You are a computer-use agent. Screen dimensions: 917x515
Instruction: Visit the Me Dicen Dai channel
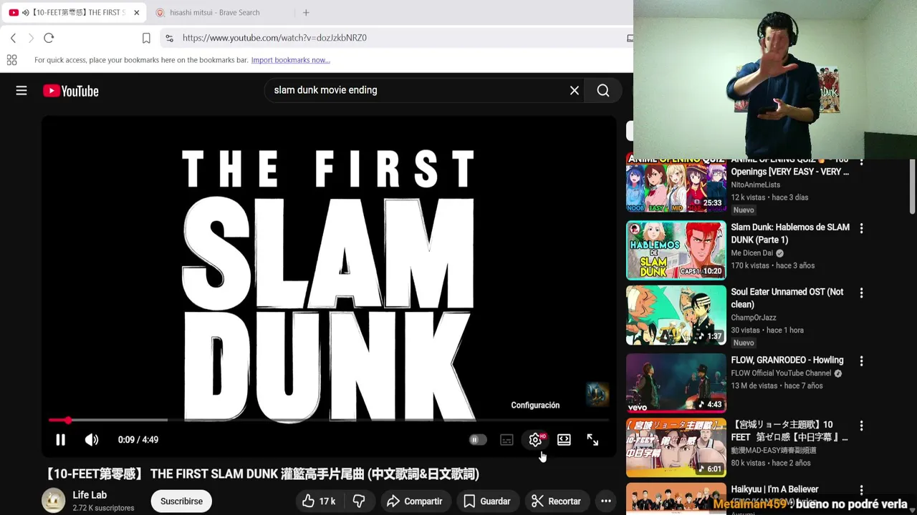tap(752, 253)
